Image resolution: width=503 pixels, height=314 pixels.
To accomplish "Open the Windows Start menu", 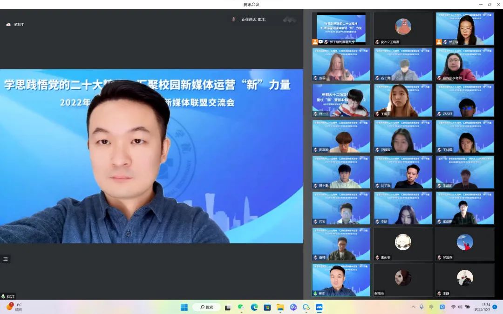I will click(x=184, y=307).
